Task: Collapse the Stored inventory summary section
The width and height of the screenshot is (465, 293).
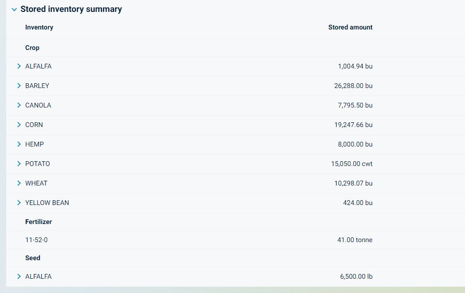Action: pyautogui.click(x=14, y=10)
